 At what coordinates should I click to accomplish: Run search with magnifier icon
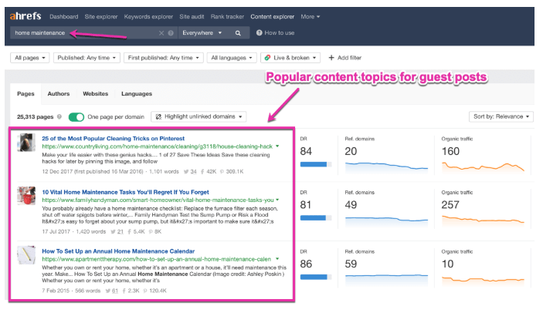[238, 33]
